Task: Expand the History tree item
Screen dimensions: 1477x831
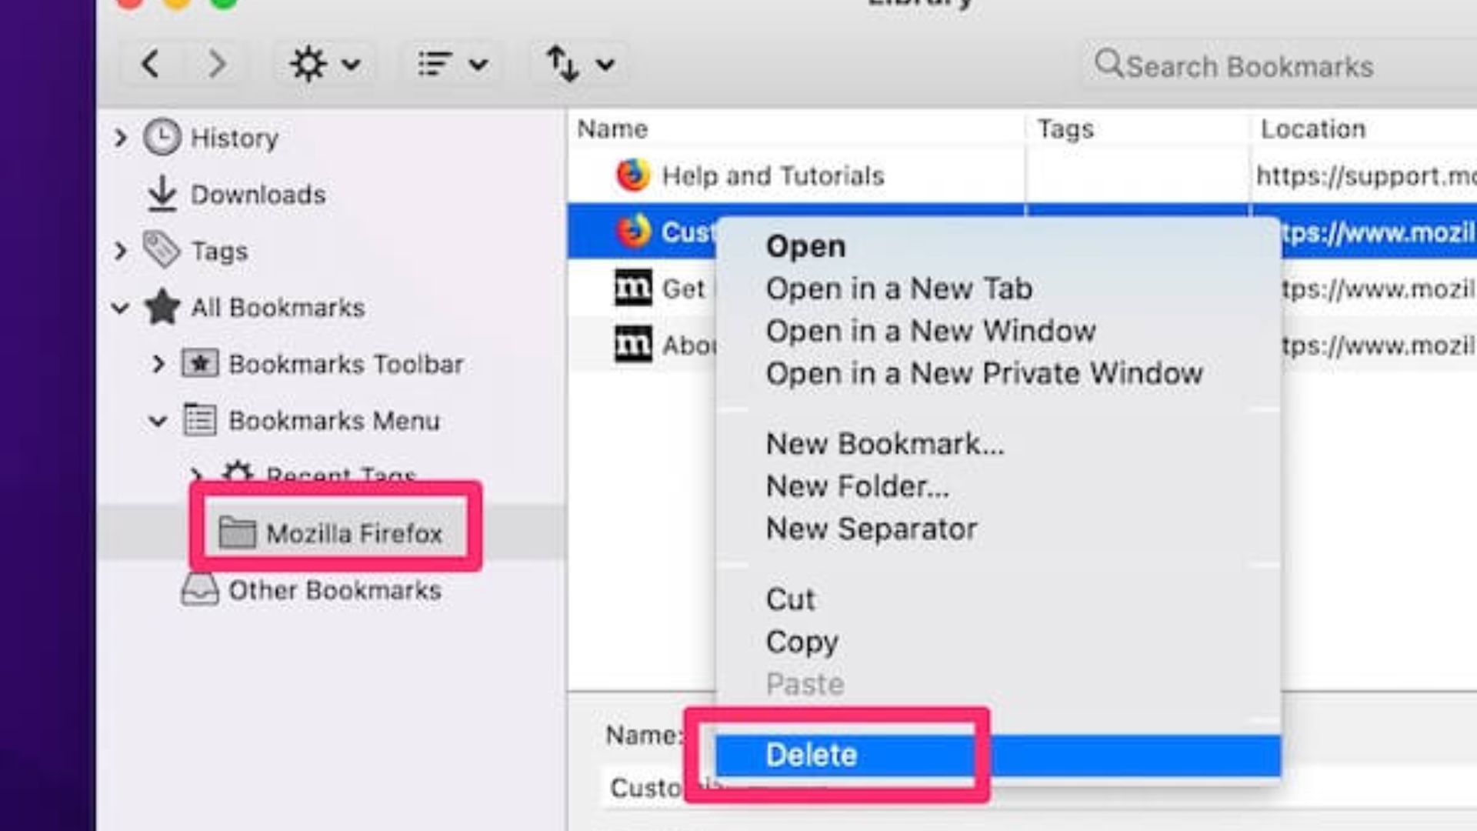Action: pos(121,138)
